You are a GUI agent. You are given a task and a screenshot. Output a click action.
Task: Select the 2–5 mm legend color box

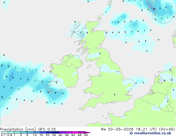(24, 132)
